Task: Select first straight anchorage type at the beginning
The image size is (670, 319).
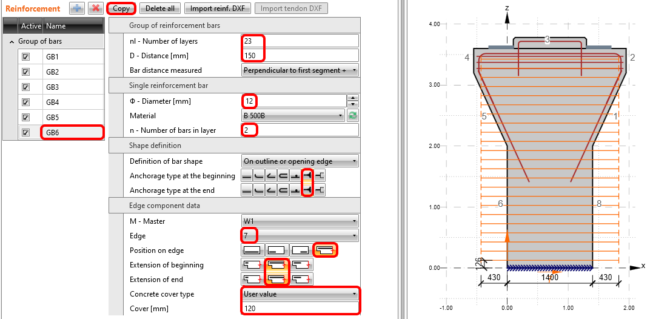Action: point(247,176)
